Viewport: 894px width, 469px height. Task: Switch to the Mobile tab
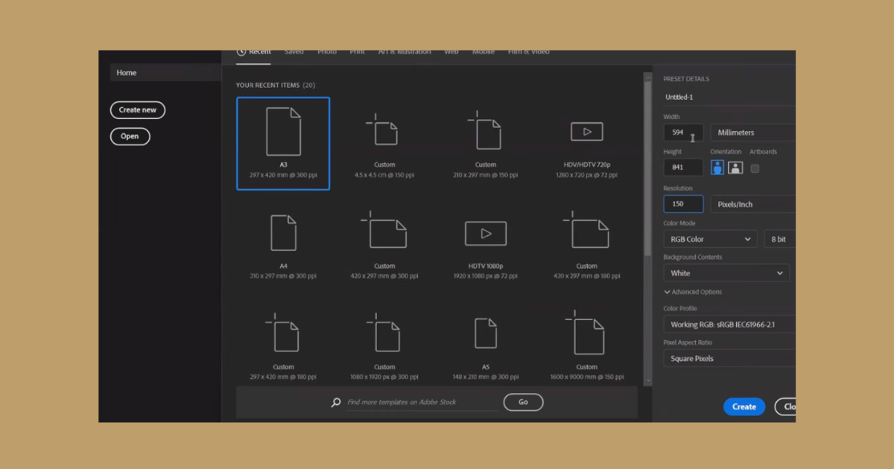484,52
